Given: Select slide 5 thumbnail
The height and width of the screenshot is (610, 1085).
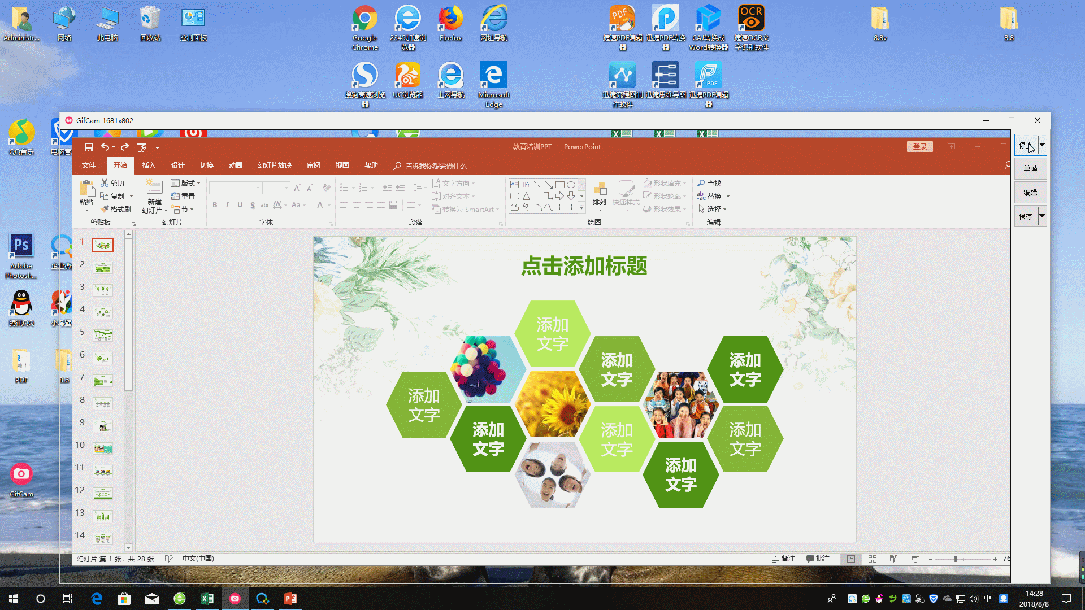Looking at the screenshot, I should tap(103, 335).
